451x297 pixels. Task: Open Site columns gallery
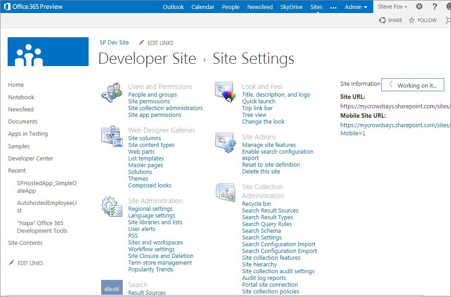144,138
